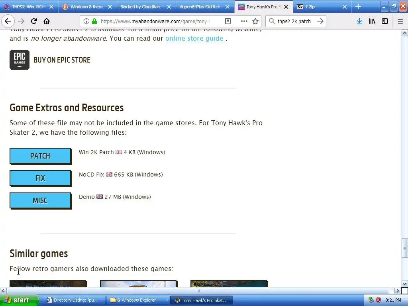Open a new browser tab
The height and width of the screenshot is (306, 408).
[x=358, y=6]
